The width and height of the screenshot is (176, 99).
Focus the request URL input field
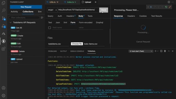pos(78,10)
